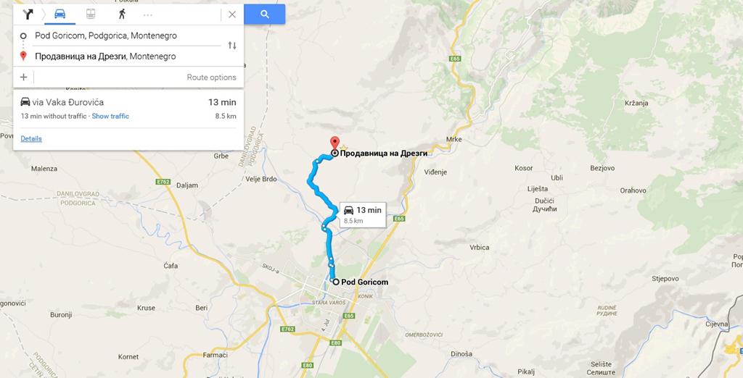Screen dimensions: 743x378
Task: Click the blue search magnifier button
Action: click(265, 14)
